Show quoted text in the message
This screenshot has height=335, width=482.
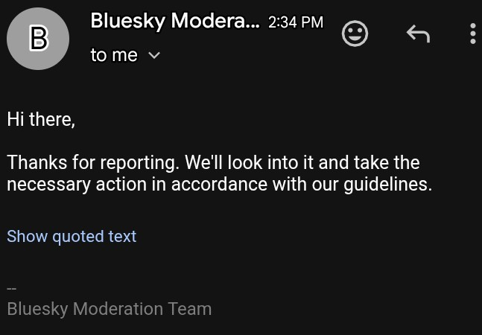(x=72, y=236)
